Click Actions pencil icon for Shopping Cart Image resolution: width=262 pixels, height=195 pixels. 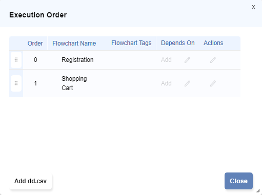(x=213, y=83)
